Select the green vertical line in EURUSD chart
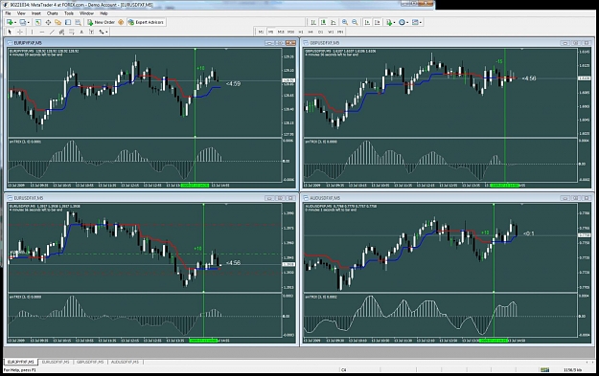599x376 pixels. point(203,248)
